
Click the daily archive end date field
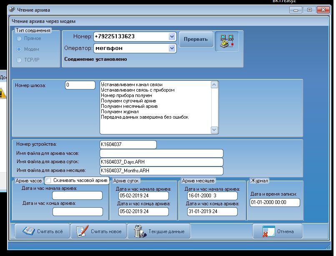click(143, 211)
